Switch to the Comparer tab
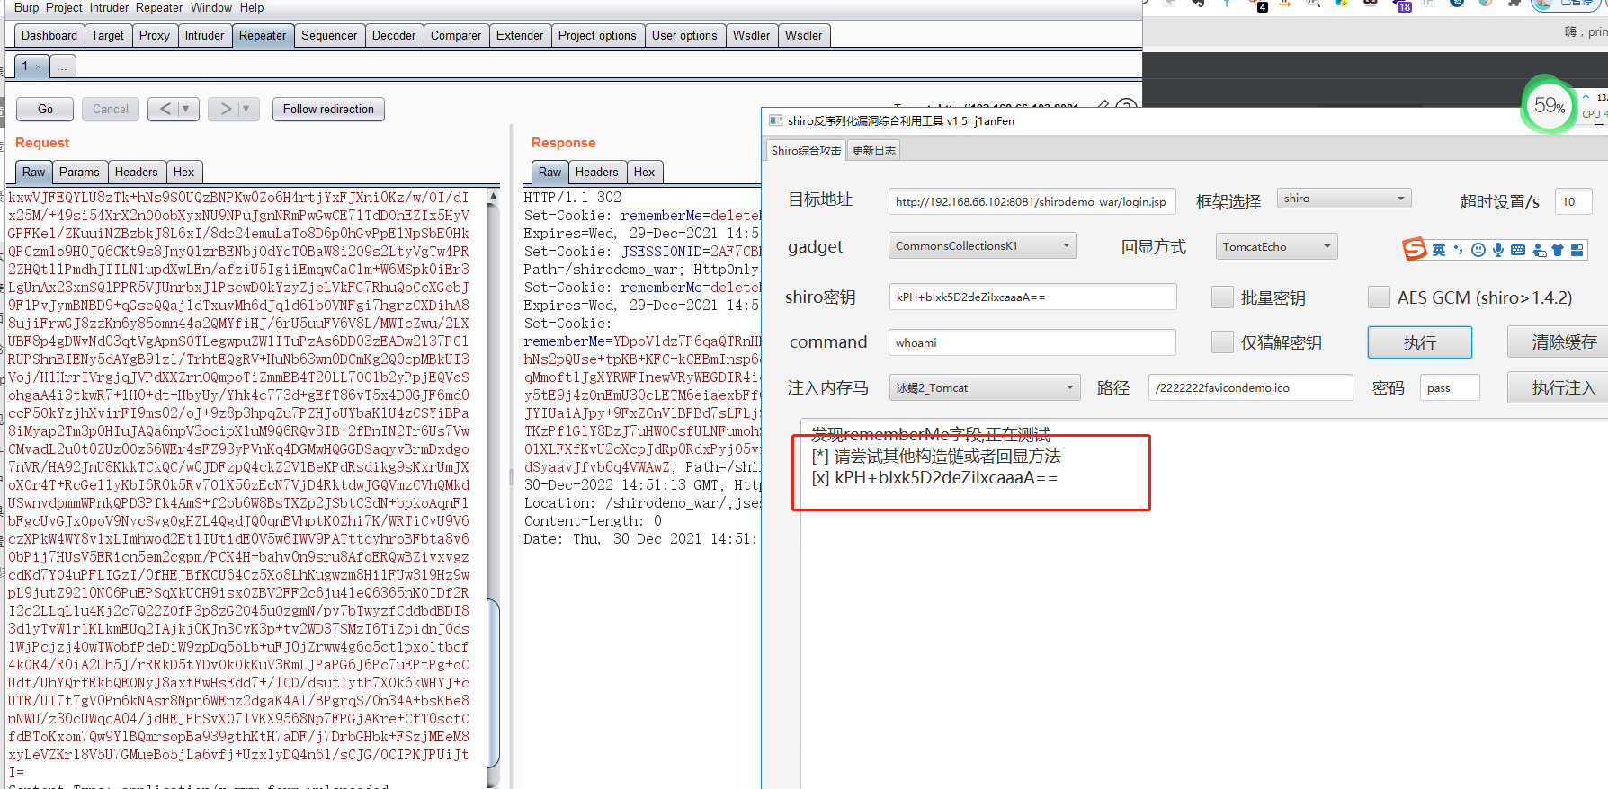This screenshot has height=789, width=1608. pyautogui.click(x=456, y=35)
